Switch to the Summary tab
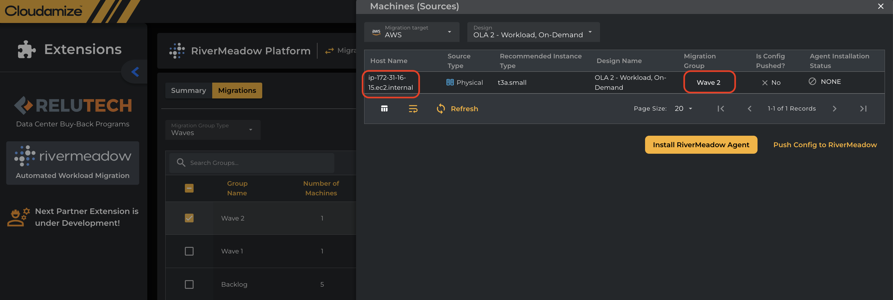893x300 pixels. (x=189, y=90)
